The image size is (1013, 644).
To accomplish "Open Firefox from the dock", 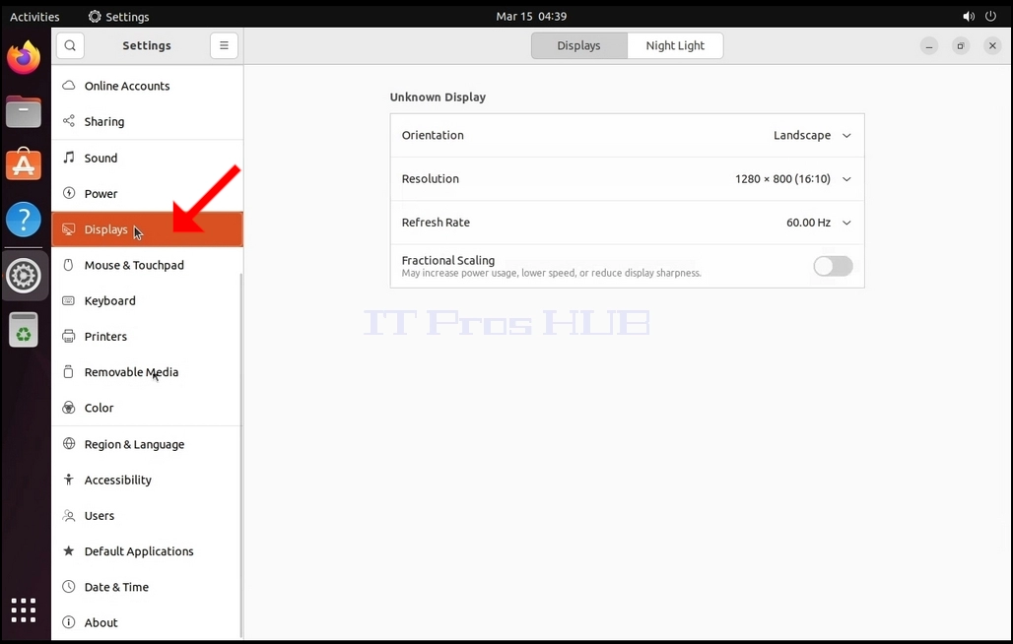I will click(x=24, y=57).
